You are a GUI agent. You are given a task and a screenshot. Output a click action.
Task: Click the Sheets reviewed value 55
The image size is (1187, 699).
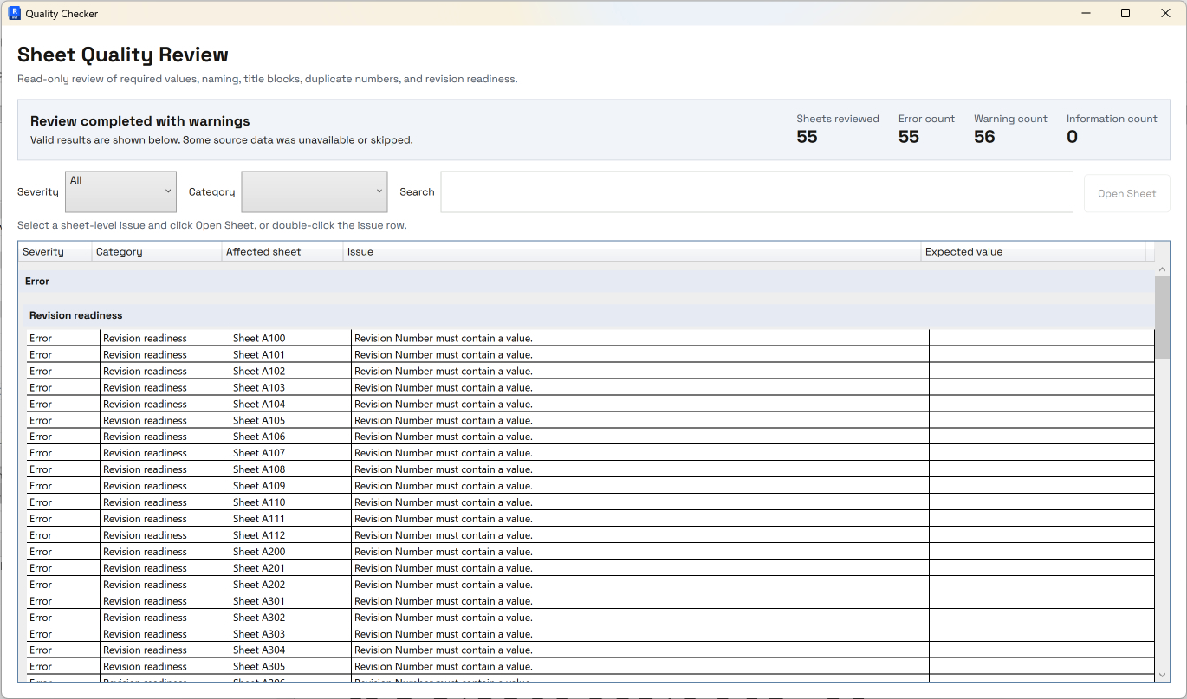click(807, 137)
